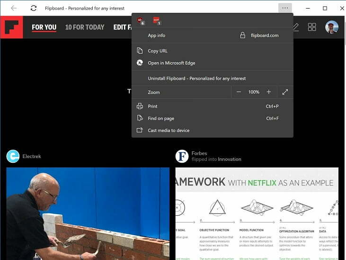Open the bricklayer article thumbnail
The image size is (346, 260).
pyautogui.click(x=88, y=214)
